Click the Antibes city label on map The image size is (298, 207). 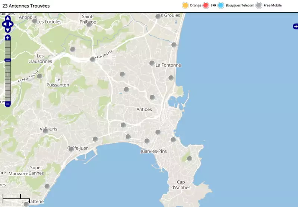pyautogui.click(x=144, y=109)
